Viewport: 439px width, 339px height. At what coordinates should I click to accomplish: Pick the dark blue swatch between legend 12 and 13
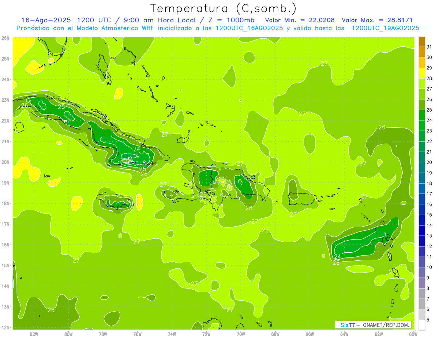point(422,241)
